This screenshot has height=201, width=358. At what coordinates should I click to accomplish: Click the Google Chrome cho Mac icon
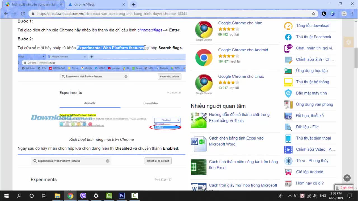pos(204,30)
